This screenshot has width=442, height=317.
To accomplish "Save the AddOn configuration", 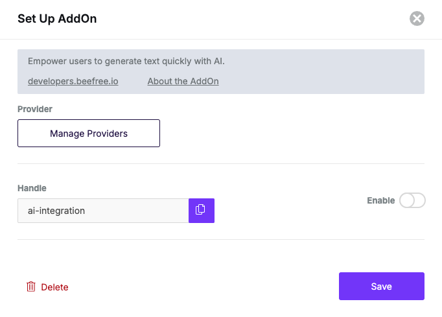I will 381,286.
